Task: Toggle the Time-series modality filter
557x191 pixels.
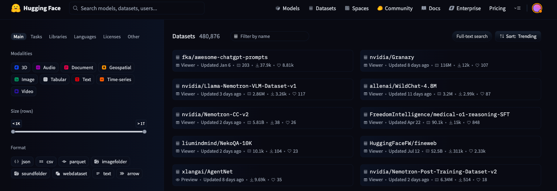Action: 115,79
